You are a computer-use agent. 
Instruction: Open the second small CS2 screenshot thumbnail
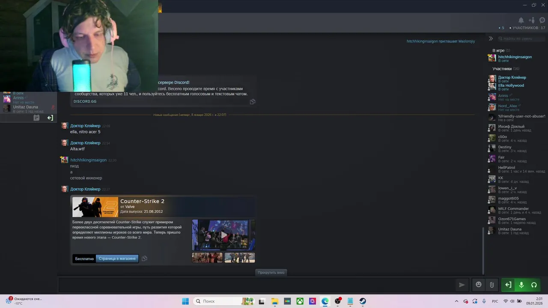[240, 258]
